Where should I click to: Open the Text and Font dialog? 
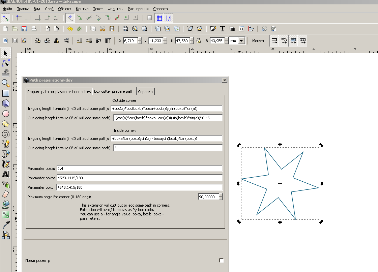223,29
